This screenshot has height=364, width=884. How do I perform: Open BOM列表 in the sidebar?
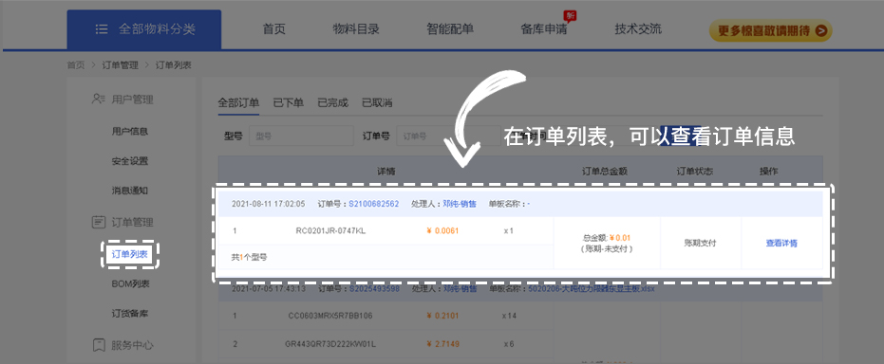130,284
